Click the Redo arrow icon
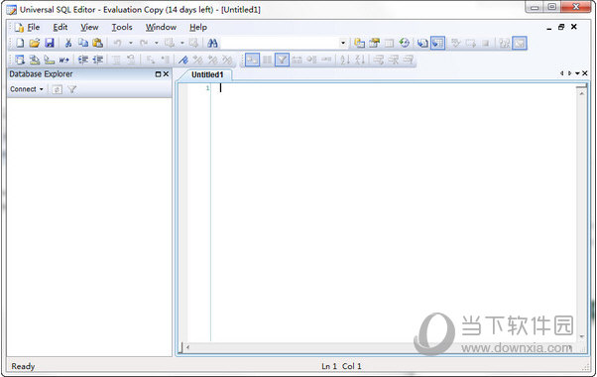Image resolution: width=597 pixels, height=377 pixels. pyautogui.click(x=144, y=43)
